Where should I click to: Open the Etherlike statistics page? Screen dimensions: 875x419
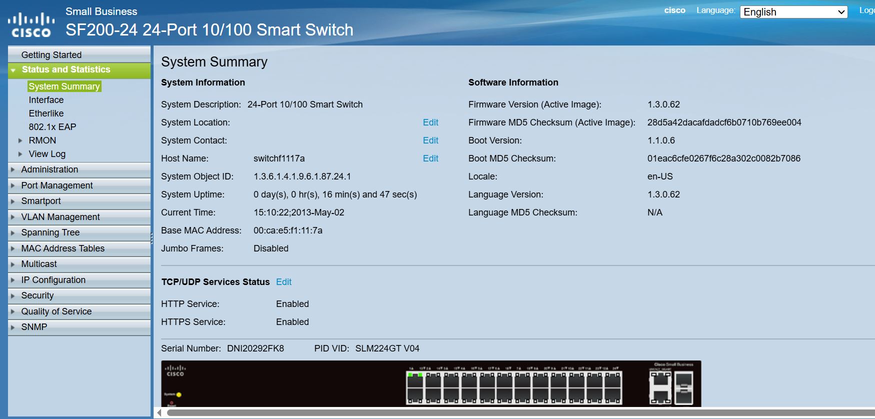point(46,113)
